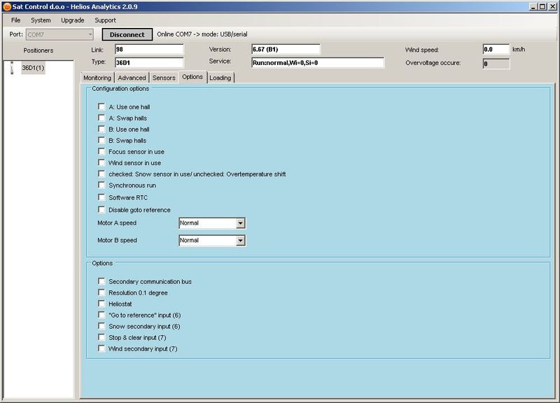Screen dimensions: 560x403
Task: Click the Helios Analytics app icon in title bar
Action: click(x=7, y=6)
